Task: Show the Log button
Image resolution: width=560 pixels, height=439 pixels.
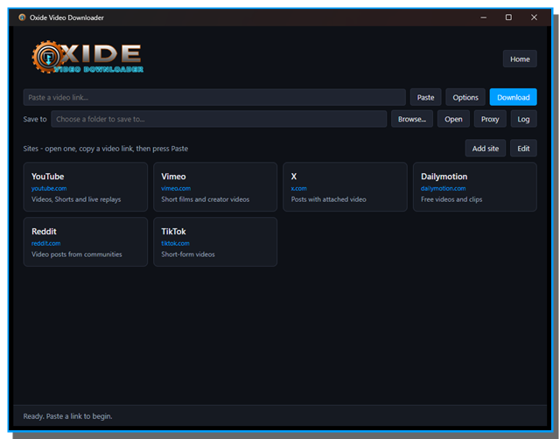Action: [523, 119]
